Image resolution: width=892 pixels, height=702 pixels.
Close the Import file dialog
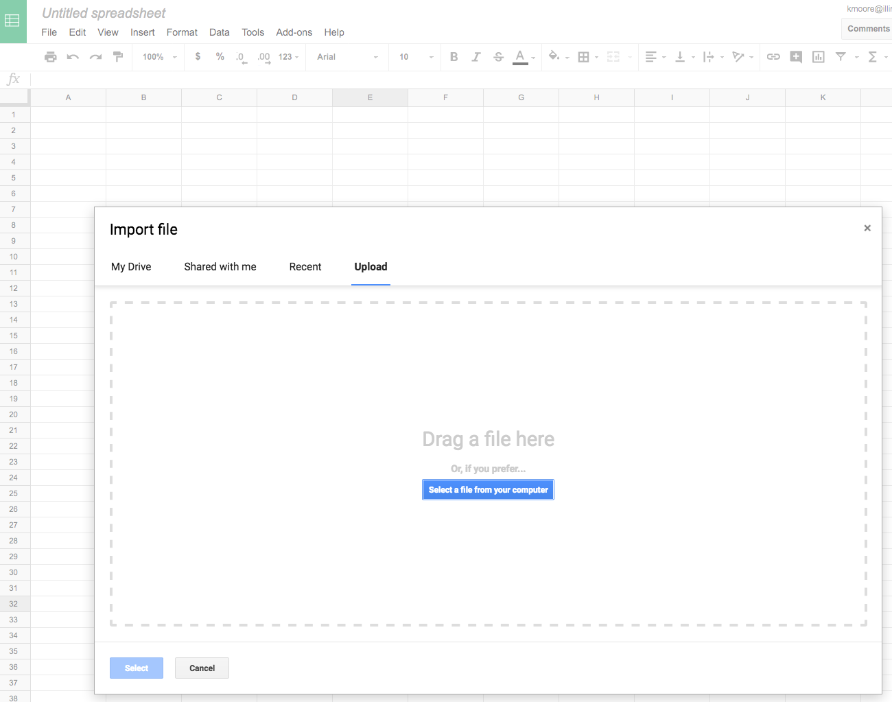[867, 228]
